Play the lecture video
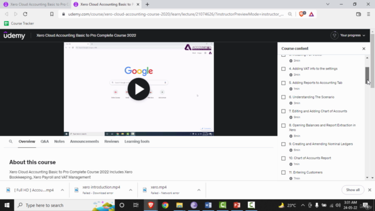 (139, 89)
